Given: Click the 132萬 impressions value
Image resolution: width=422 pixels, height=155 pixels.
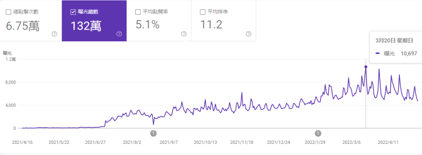Looking at the screenshot, I should pyautogui.click(x=86, y=26).
